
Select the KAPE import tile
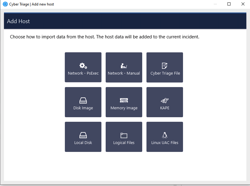coord(165,102)
